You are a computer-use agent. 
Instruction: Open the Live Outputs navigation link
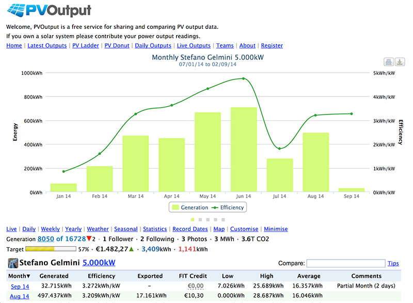coord(194,45)
